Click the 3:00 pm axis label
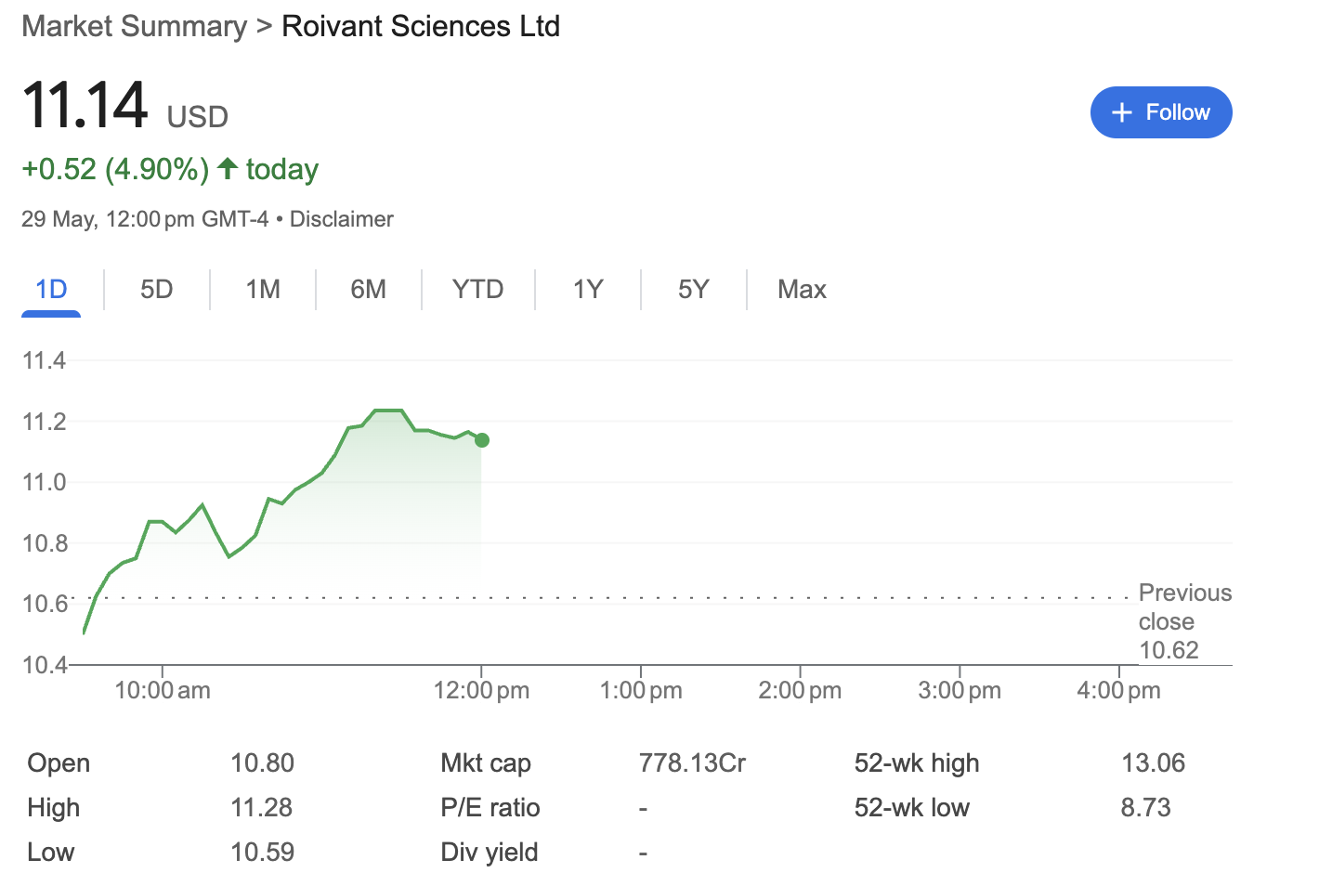Viewport: 1319px width, 886px height. pos(960,691)
